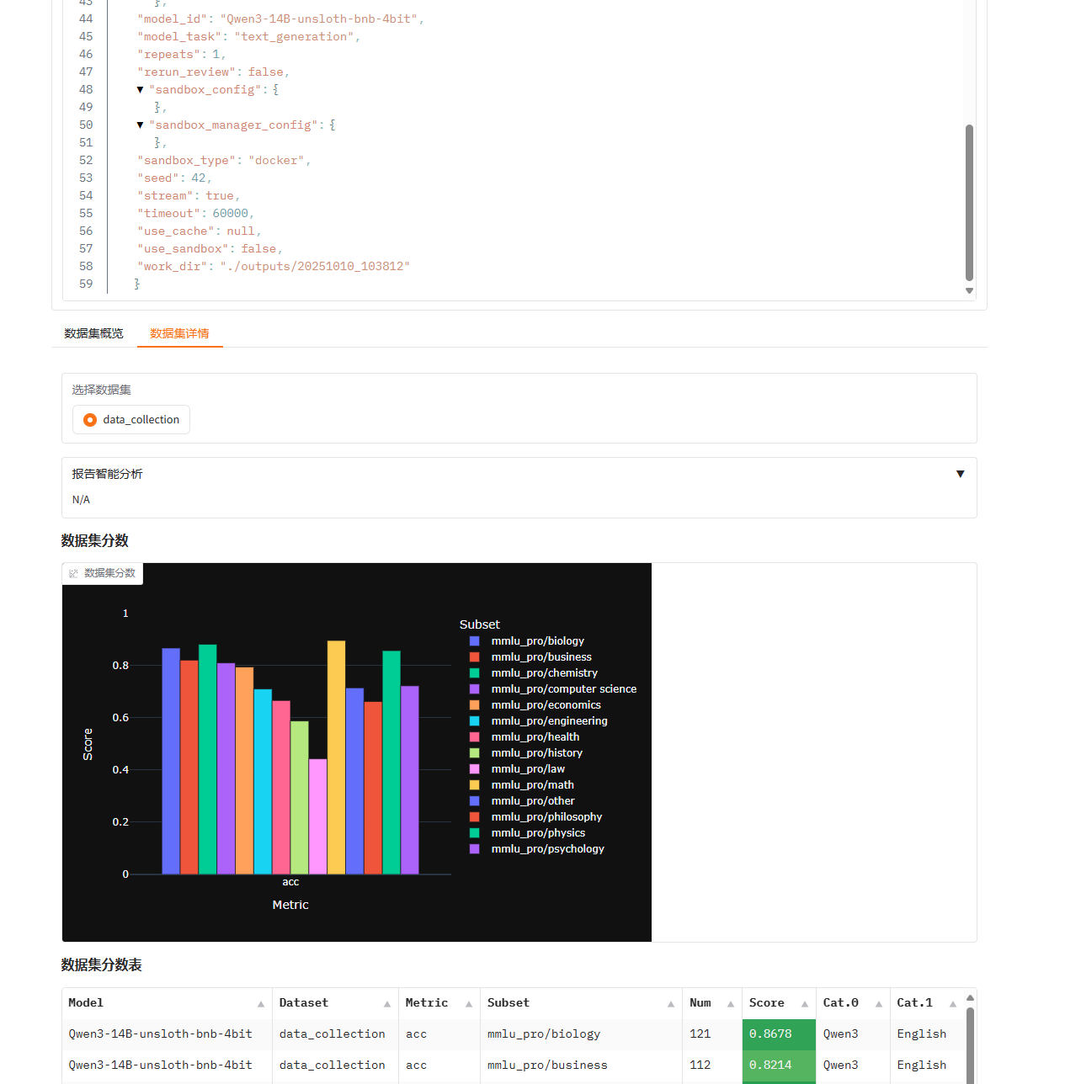Toggle mmlu_pro/chemistry legend entry
The height and width of the screenshot is (1084, 1065).
(544, 672)
